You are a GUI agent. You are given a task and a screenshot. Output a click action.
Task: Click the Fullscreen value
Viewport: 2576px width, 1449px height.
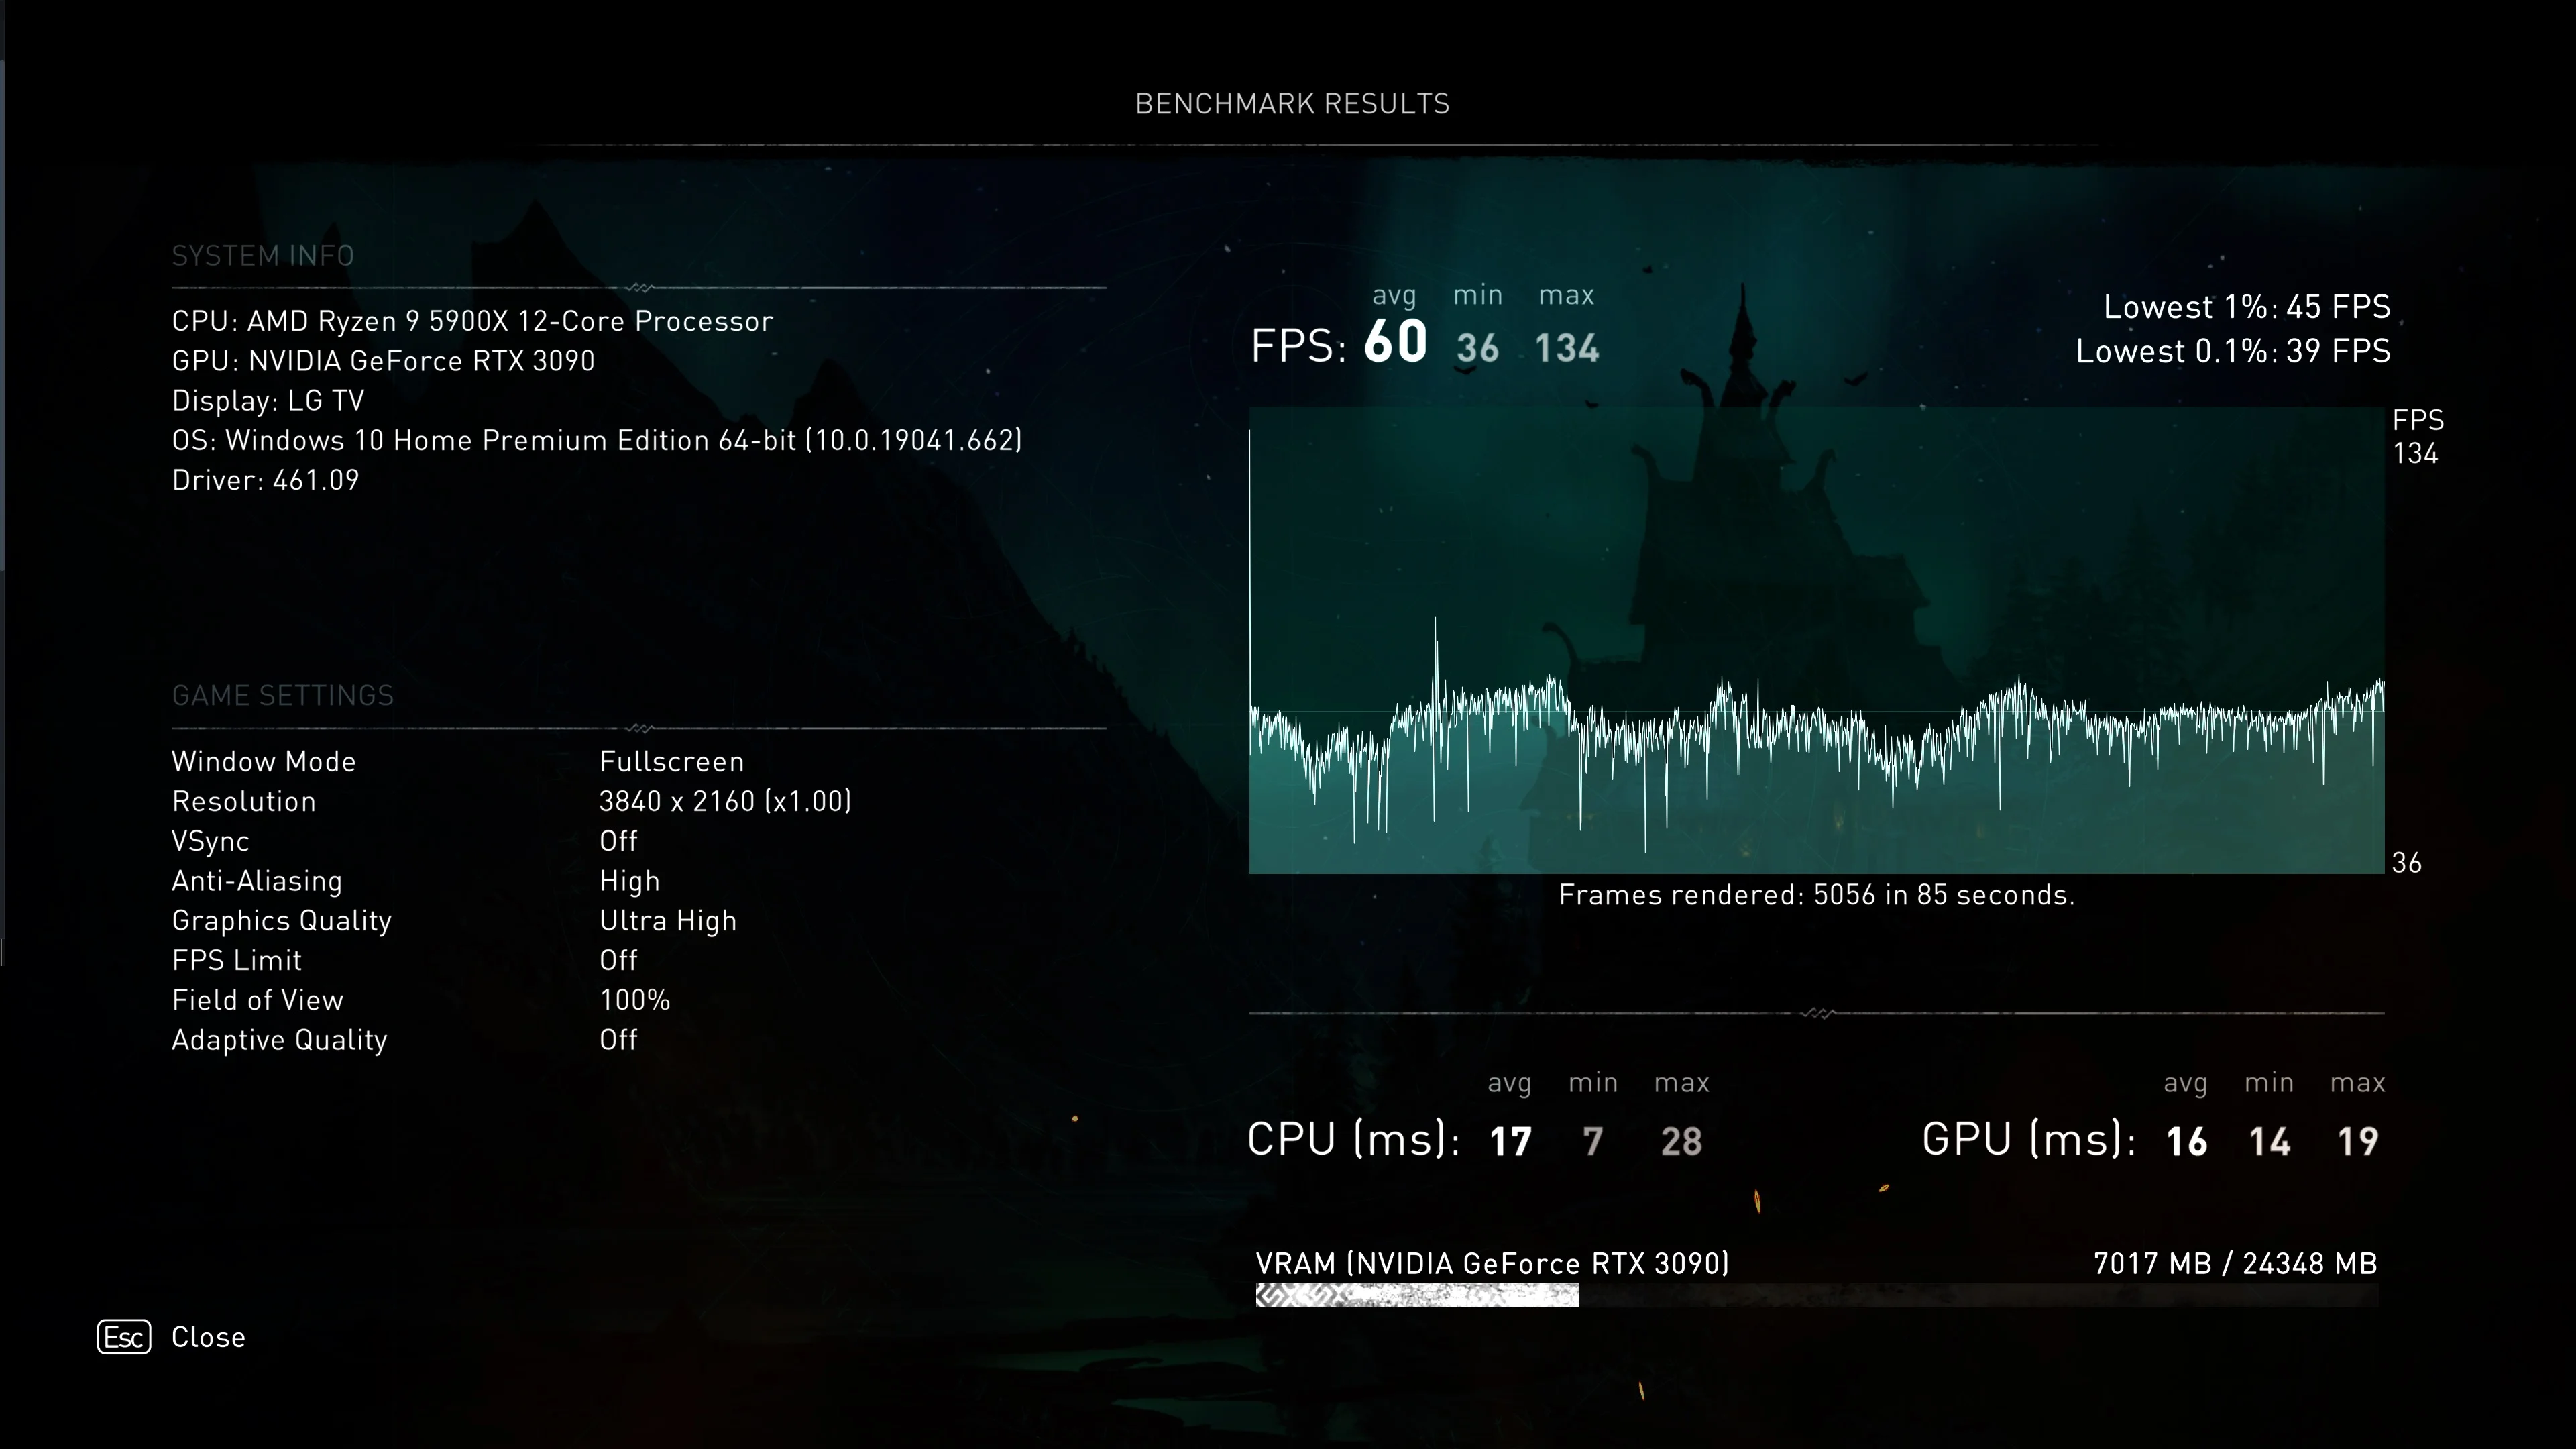point(672,762)
